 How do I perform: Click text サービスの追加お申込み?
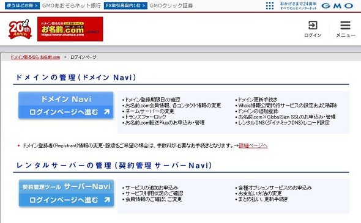coord(152,188)
